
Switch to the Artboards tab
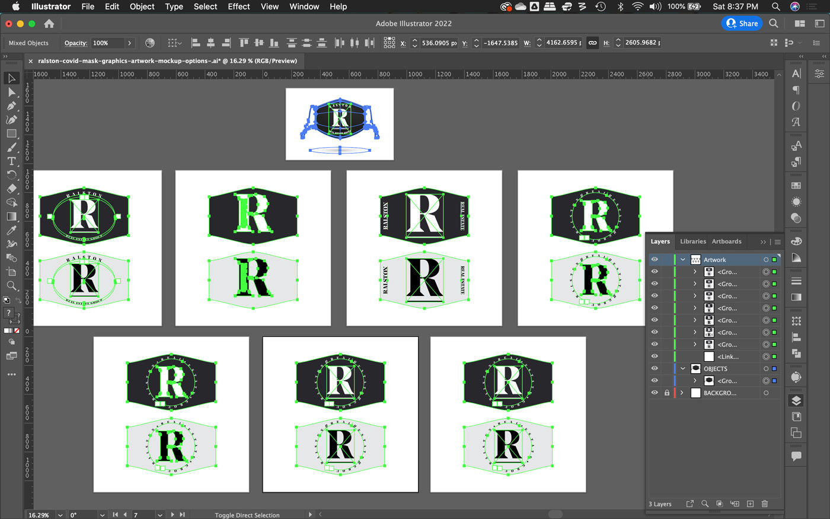(x=727, y=241)
